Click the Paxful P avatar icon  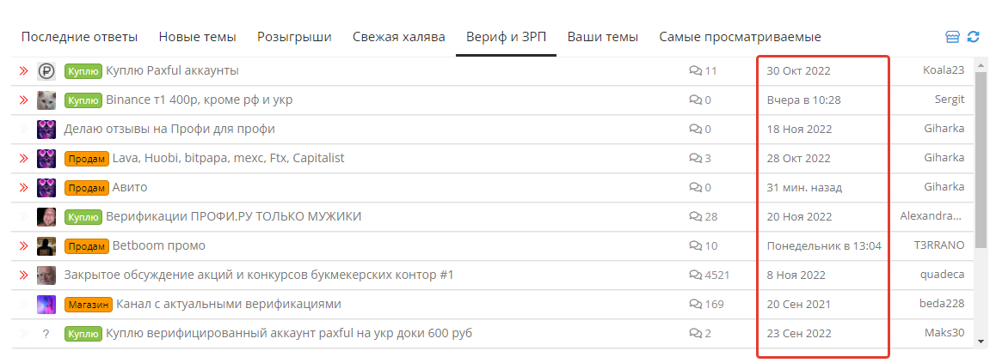[46, 71]
